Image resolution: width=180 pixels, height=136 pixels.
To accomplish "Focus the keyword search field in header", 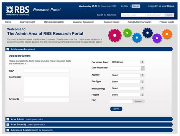I will [x=133, y=15].
